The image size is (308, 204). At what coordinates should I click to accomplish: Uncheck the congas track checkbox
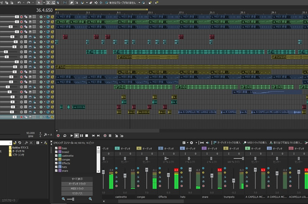pos(56,159)
